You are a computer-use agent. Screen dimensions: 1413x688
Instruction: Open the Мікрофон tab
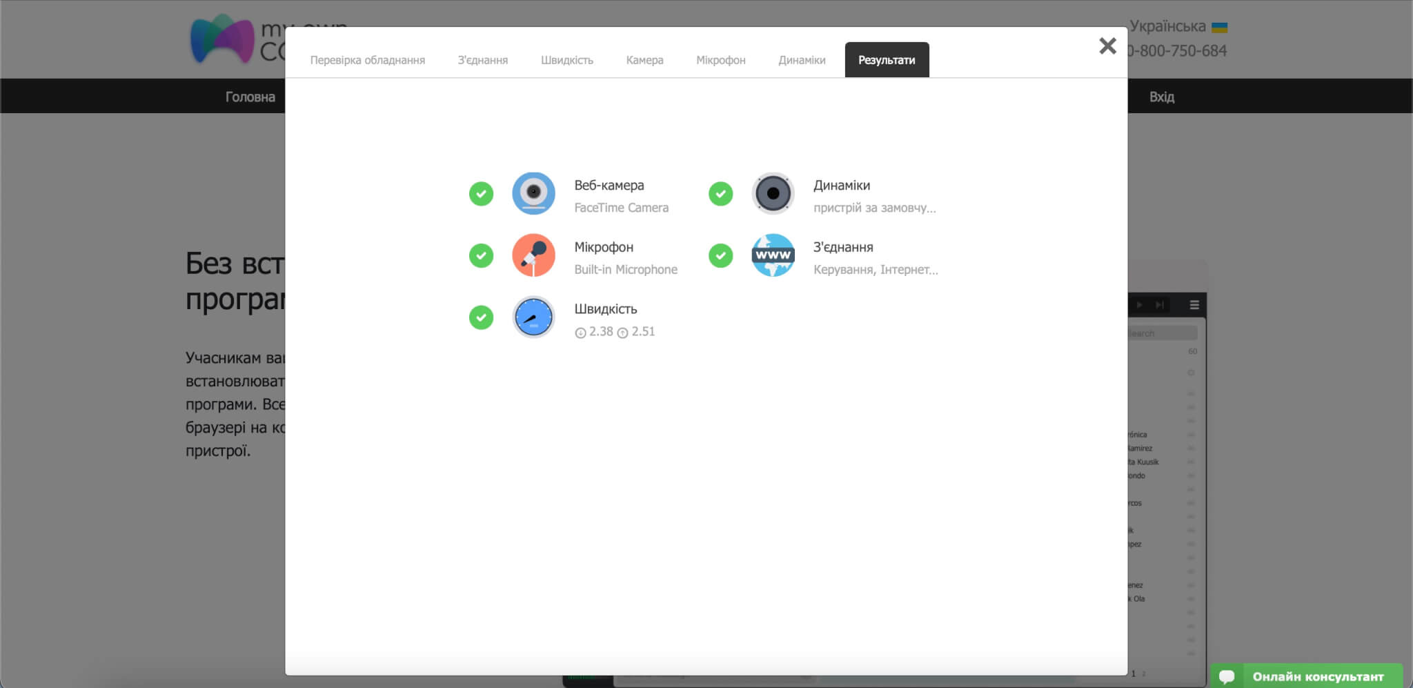pos(720,60)
